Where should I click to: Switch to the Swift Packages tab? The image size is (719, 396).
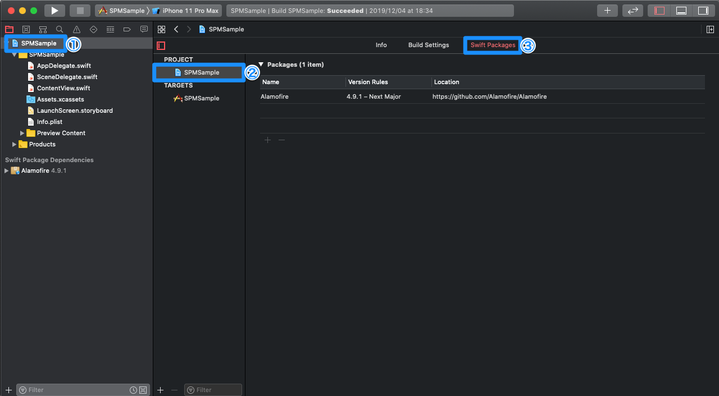tap(493, 45)
